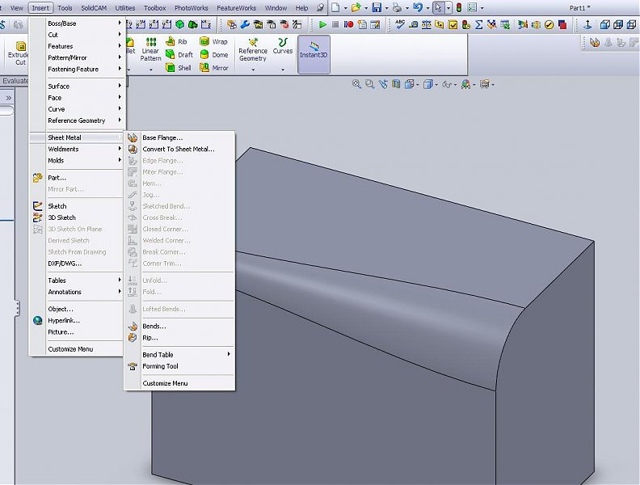This screenshot has height=485, width=640.
Task: Click the Wrap feature icon
Action: pyautogui.click(x=213, y=41)
